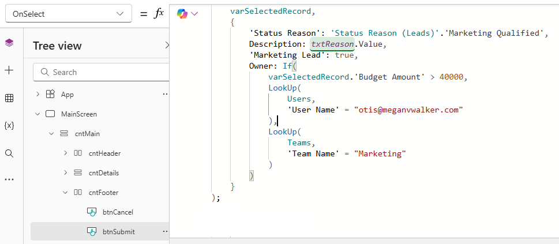Collapse the MainScreen tree node

38,114
